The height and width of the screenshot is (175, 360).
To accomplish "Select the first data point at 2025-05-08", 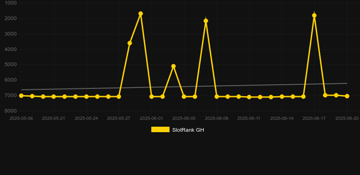I will tap(21, 96).
